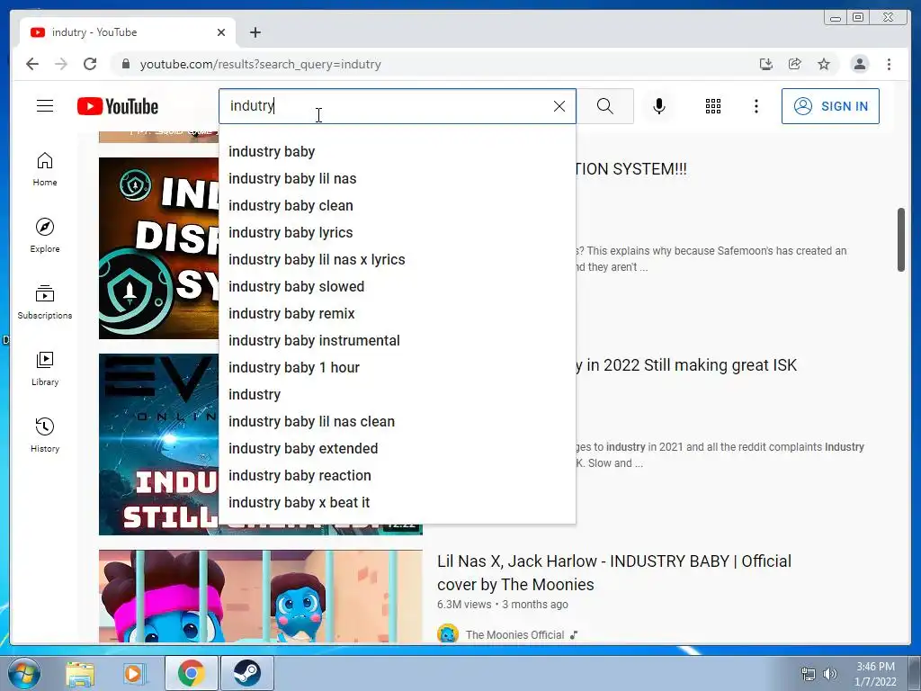This screenshot has width=921, height=691.
Task: Open History in sidebar
Action: click(x=45, y=435)
